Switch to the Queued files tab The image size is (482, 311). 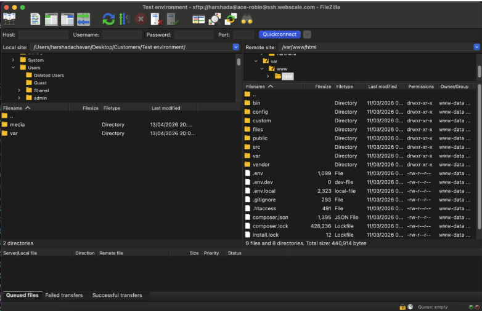pos(22,295)
